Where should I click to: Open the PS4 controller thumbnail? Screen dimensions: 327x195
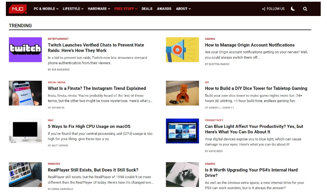[182, 174]
